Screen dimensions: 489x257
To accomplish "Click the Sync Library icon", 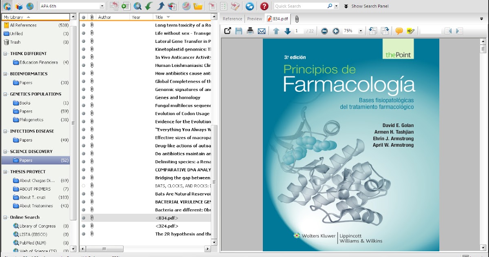I will pos(250,6).
